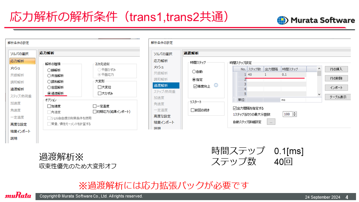Choose 自動 time step option
359x202 pixels.
click(x=194, y=72)
